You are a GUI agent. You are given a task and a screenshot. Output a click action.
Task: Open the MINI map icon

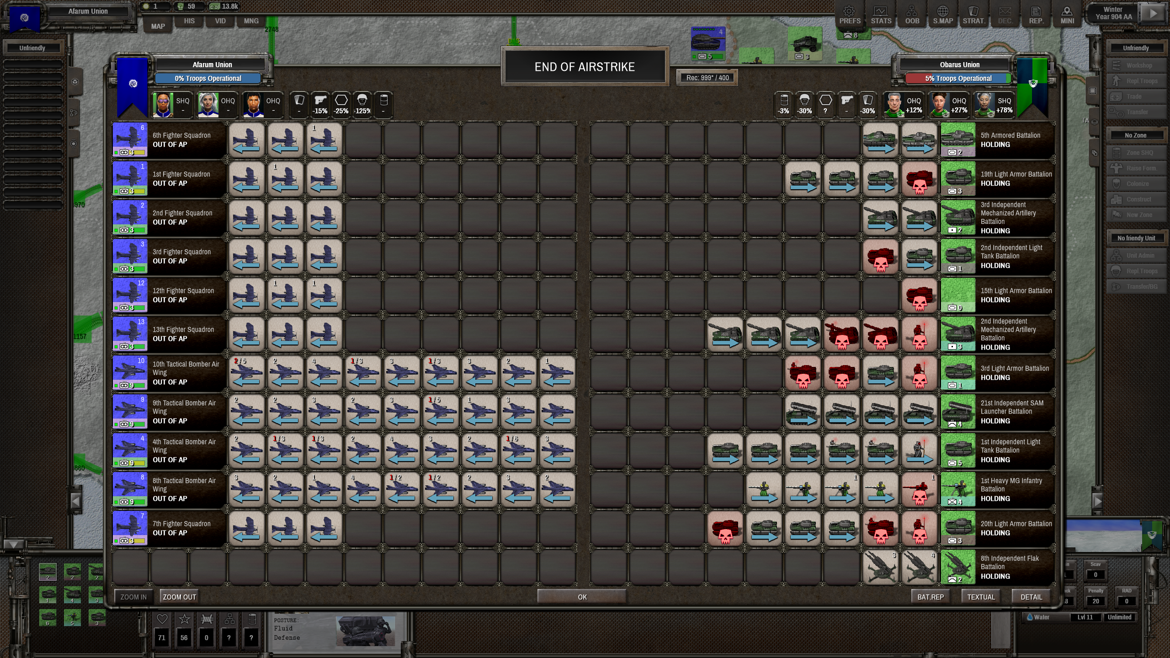coord(1067,15)
